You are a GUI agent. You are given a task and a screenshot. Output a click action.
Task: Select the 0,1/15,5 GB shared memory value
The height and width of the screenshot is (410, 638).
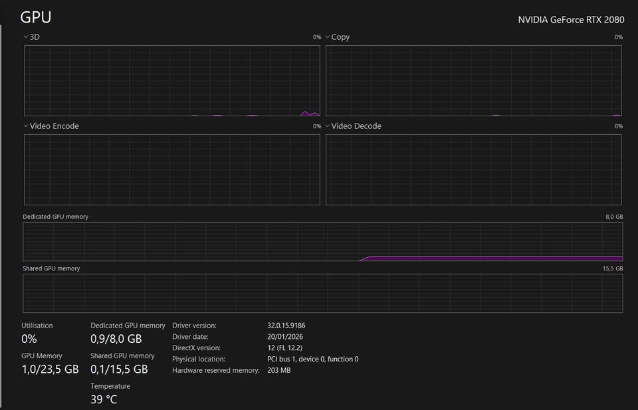pos(119,369)
